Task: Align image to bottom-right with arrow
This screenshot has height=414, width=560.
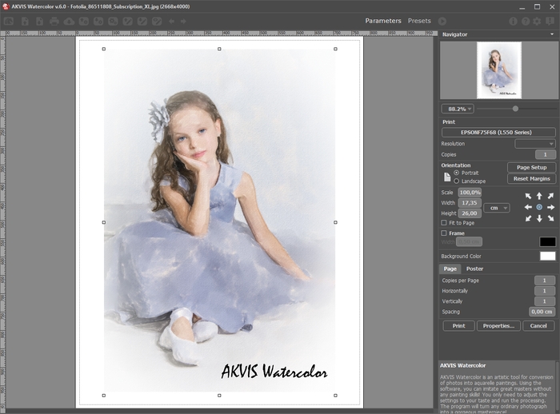Action: pos(550,218)
